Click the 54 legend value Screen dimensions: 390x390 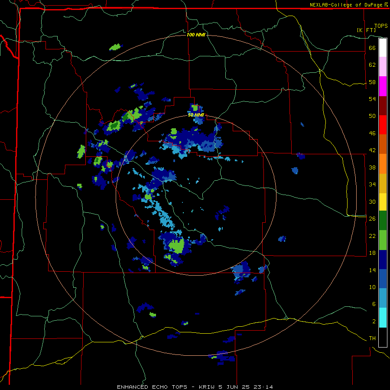pos(372,99)
